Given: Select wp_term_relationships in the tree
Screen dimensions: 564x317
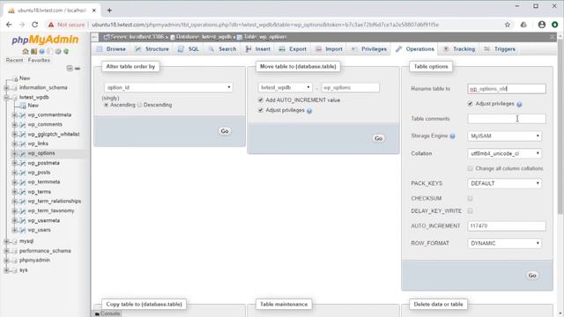Looking at the screenshot, I should pyautogui.click(x=55, y=202).
